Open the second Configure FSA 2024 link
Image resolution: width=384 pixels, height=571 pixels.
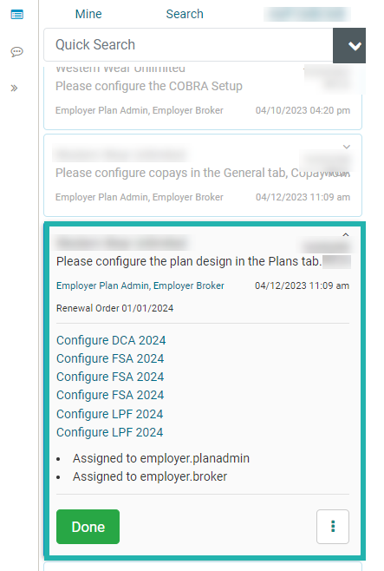click(110, 377)
